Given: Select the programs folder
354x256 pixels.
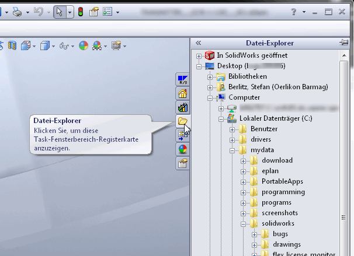Looking at the screenshot, I should pos(276,202).
